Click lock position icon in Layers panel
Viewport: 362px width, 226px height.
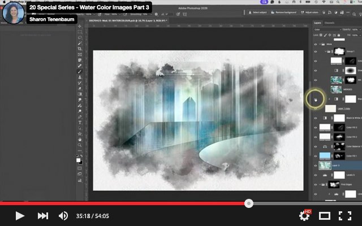tap(330, 35)
